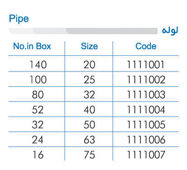This screenshot has width=187, height=170.
Task: Select size 75 cell
Action: [89, 155]
